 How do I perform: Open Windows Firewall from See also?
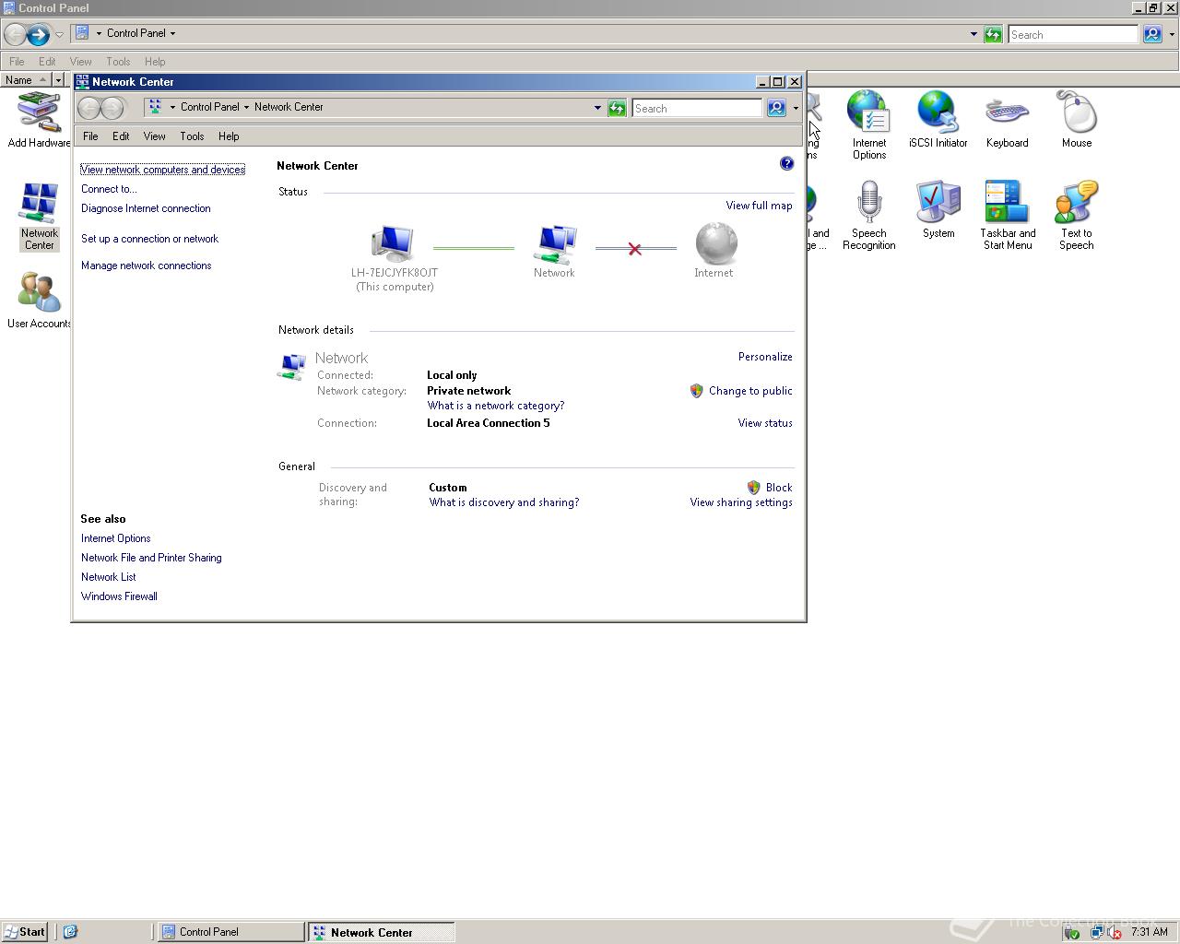click(x=119, y=596)
